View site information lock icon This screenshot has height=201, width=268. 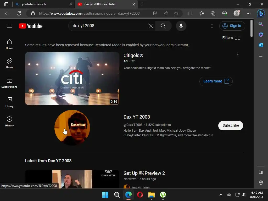click(33, 13)
